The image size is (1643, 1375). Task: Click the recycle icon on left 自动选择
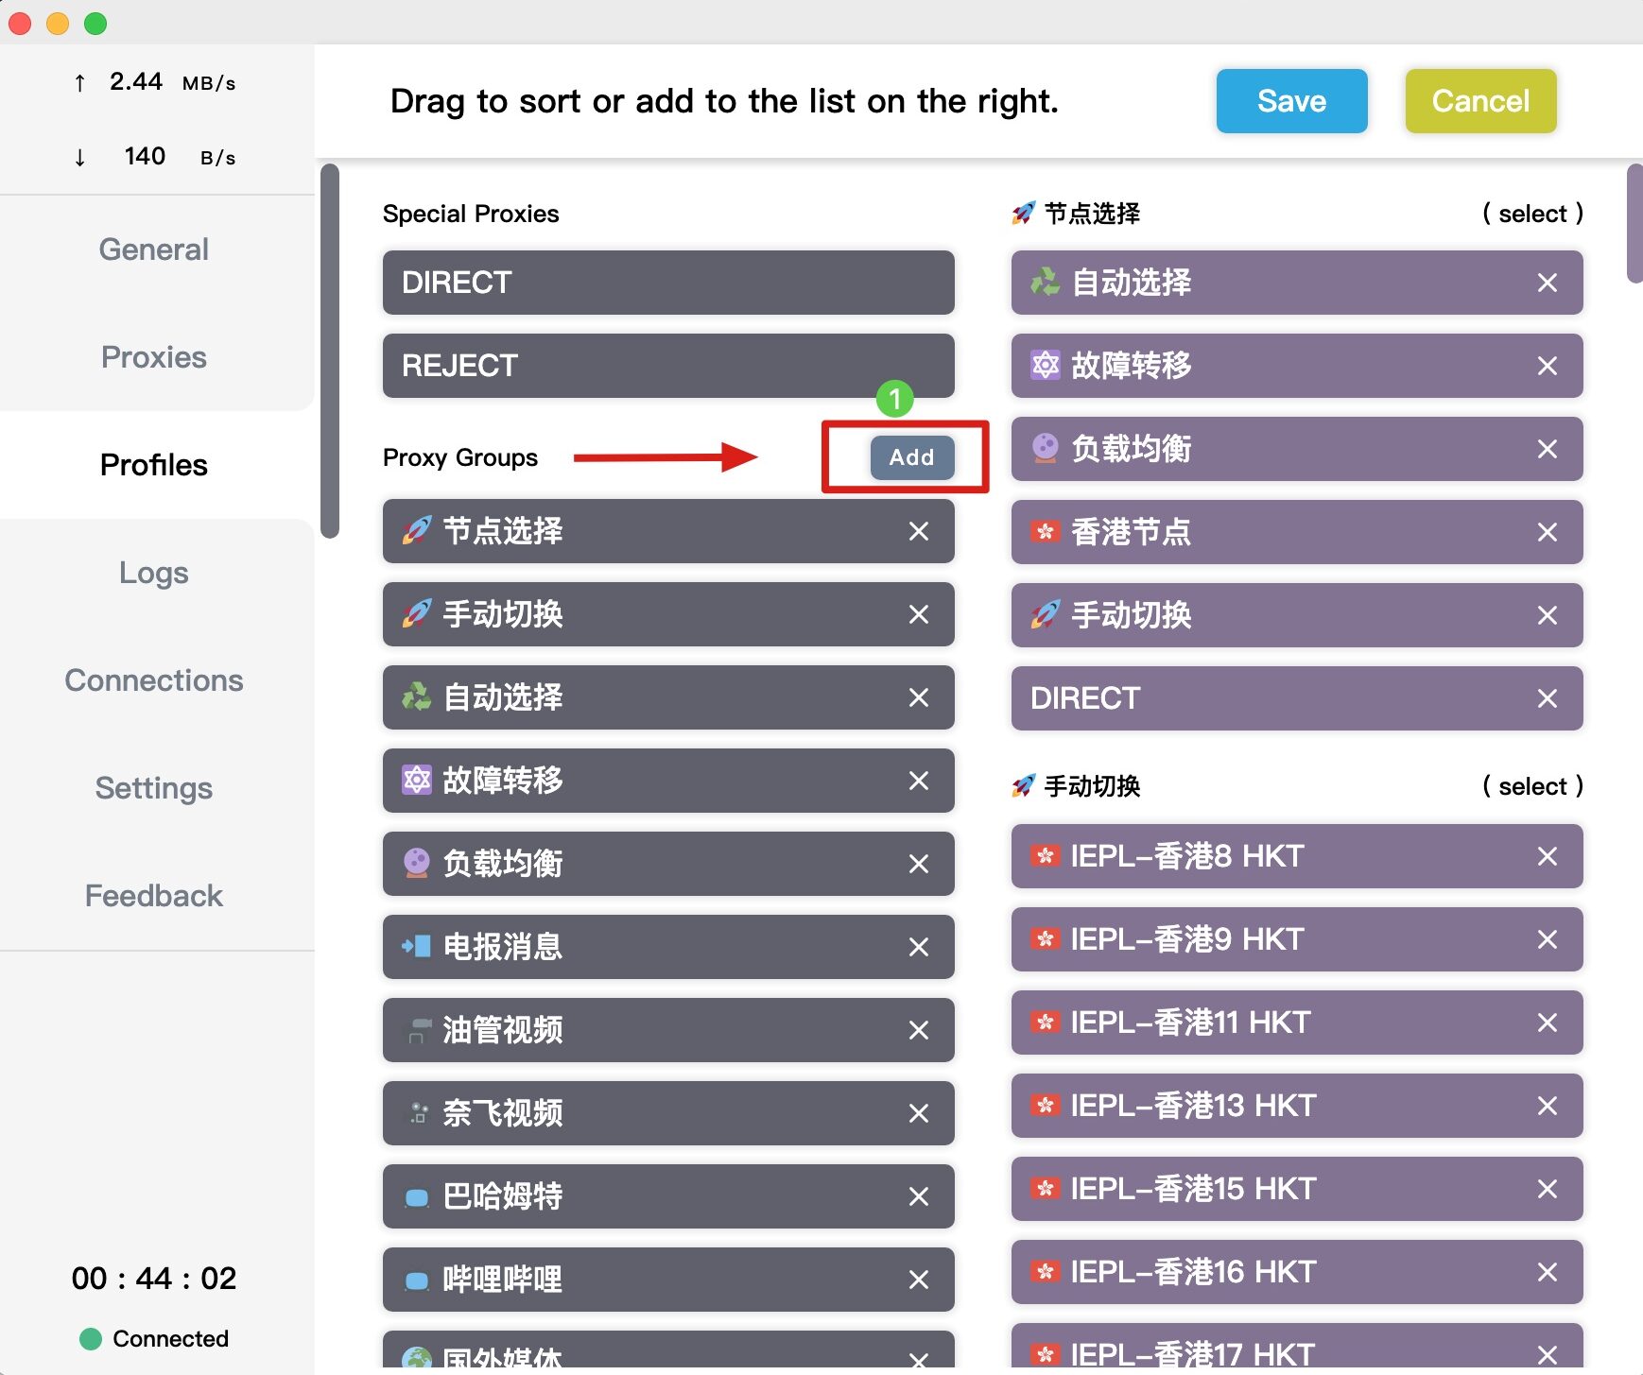point(417,697)
